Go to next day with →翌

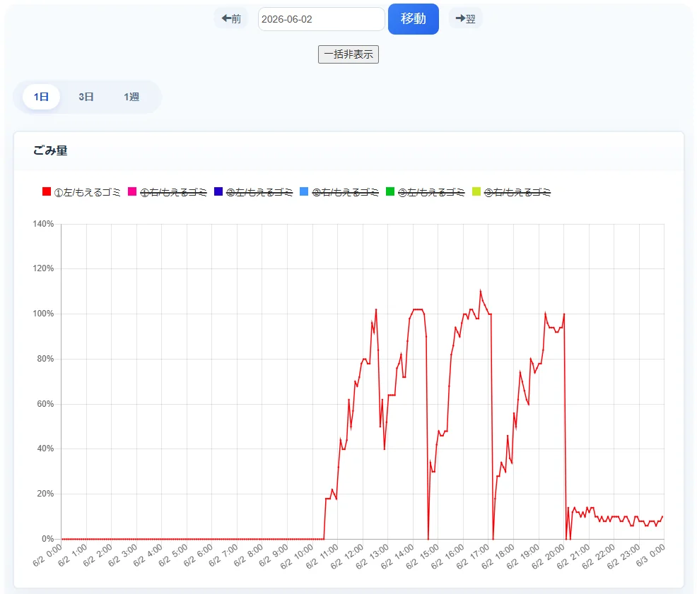(465, 18)
